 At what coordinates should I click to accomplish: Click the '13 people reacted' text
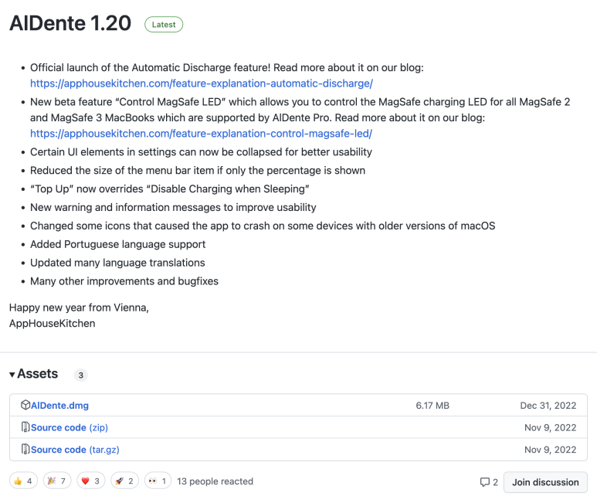pos(215,481)
